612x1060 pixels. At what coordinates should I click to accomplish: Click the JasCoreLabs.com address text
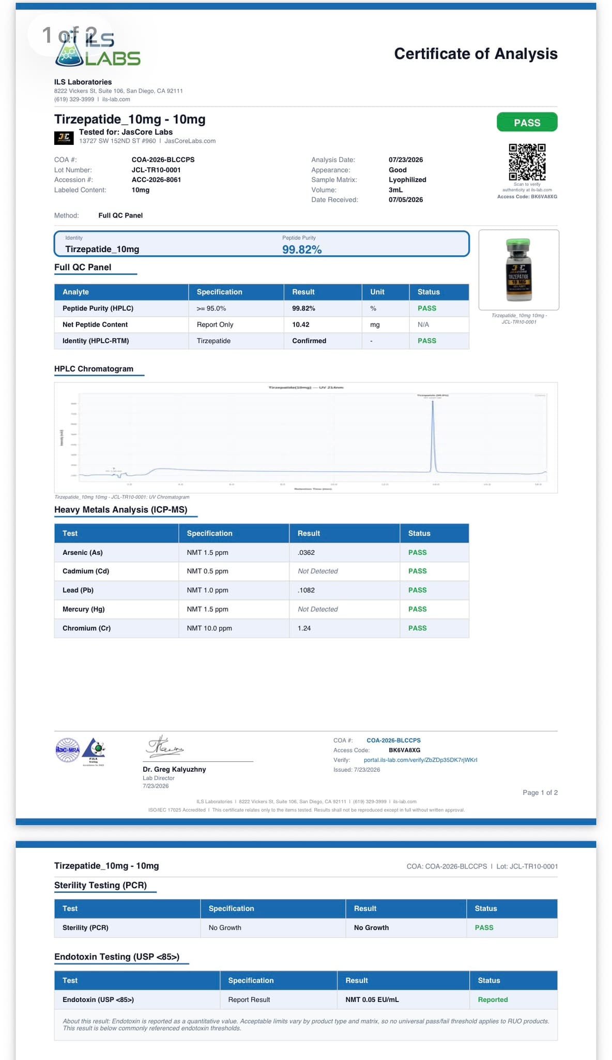(x=190, y=141)
